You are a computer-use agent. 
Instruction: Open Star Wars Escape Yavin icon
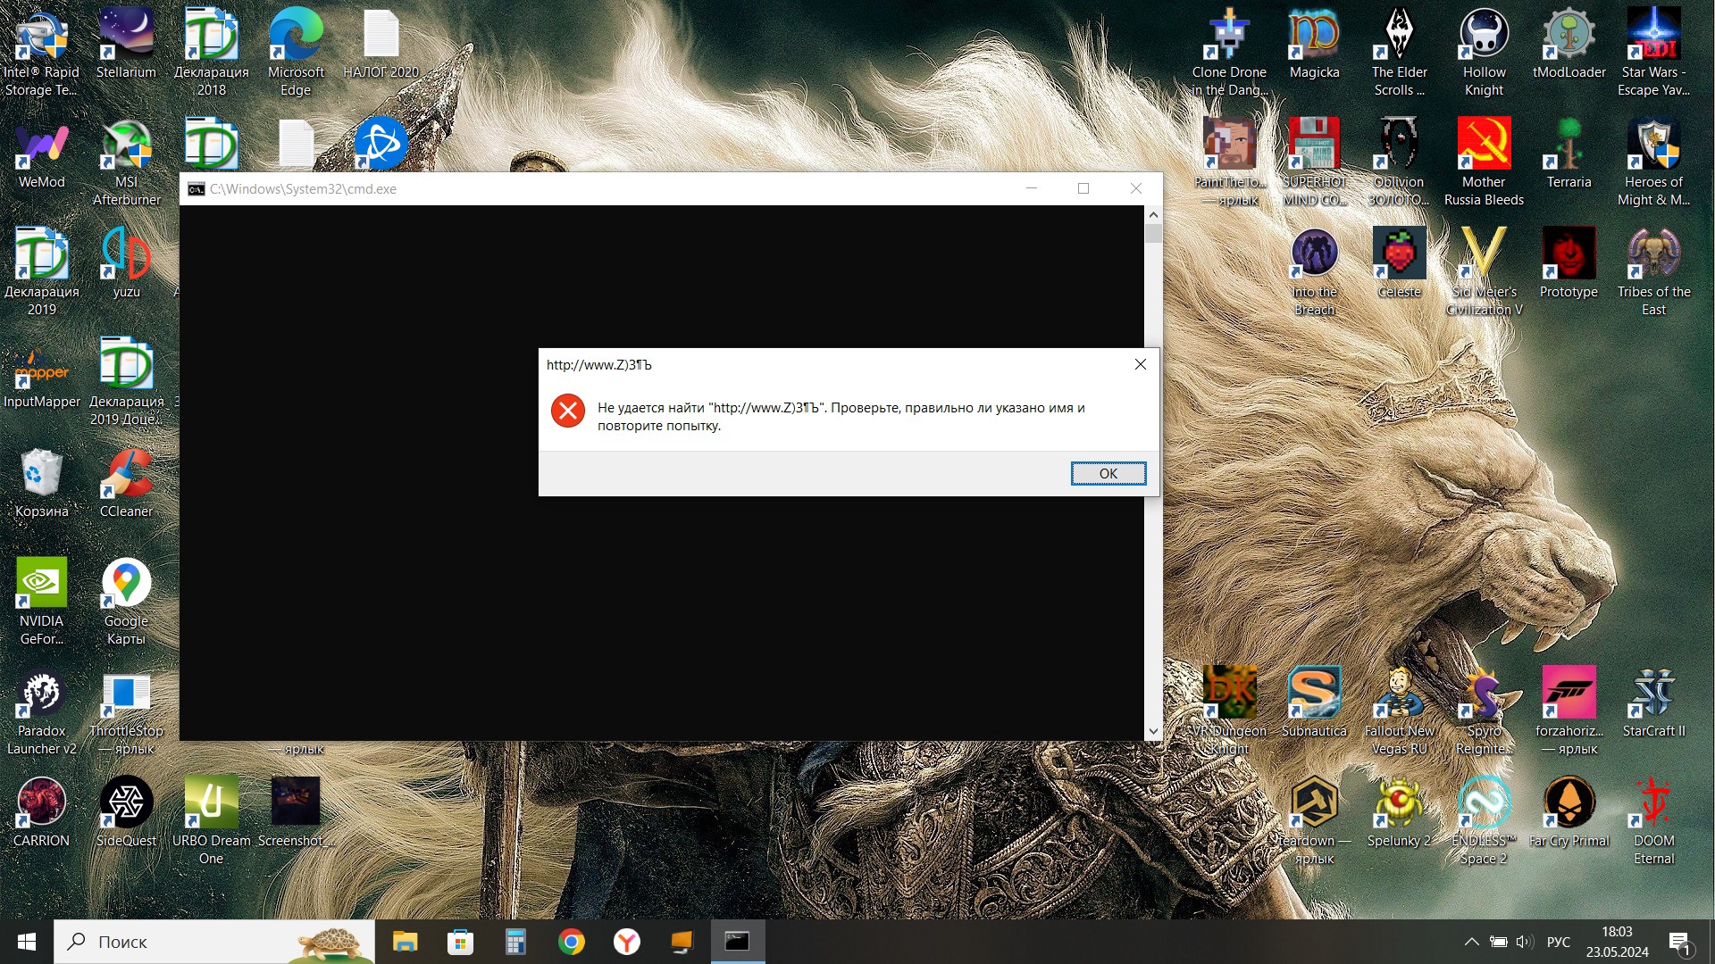[x=1653, y=52]
